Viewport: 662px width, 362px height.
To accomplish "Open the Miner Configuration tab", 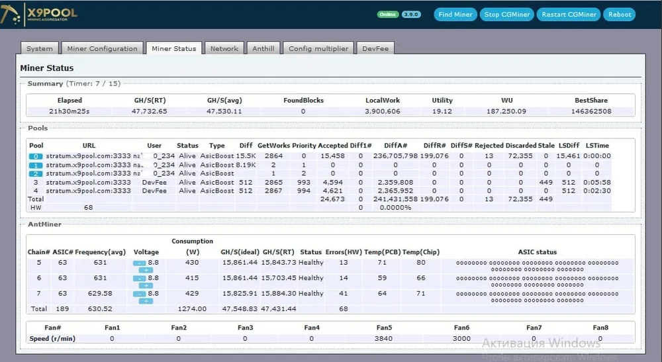I will (102, 48).
